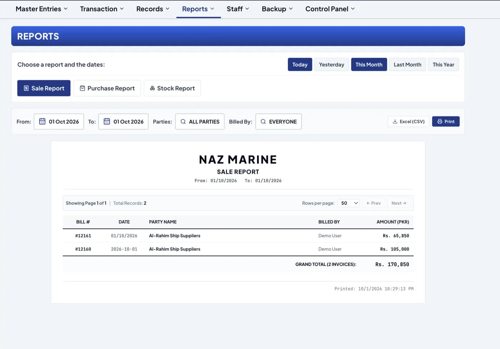The width and height of the screenshot is (500, 349).
Task: Export the report via Excel (CSV)
Action: (x=409, y=122)
